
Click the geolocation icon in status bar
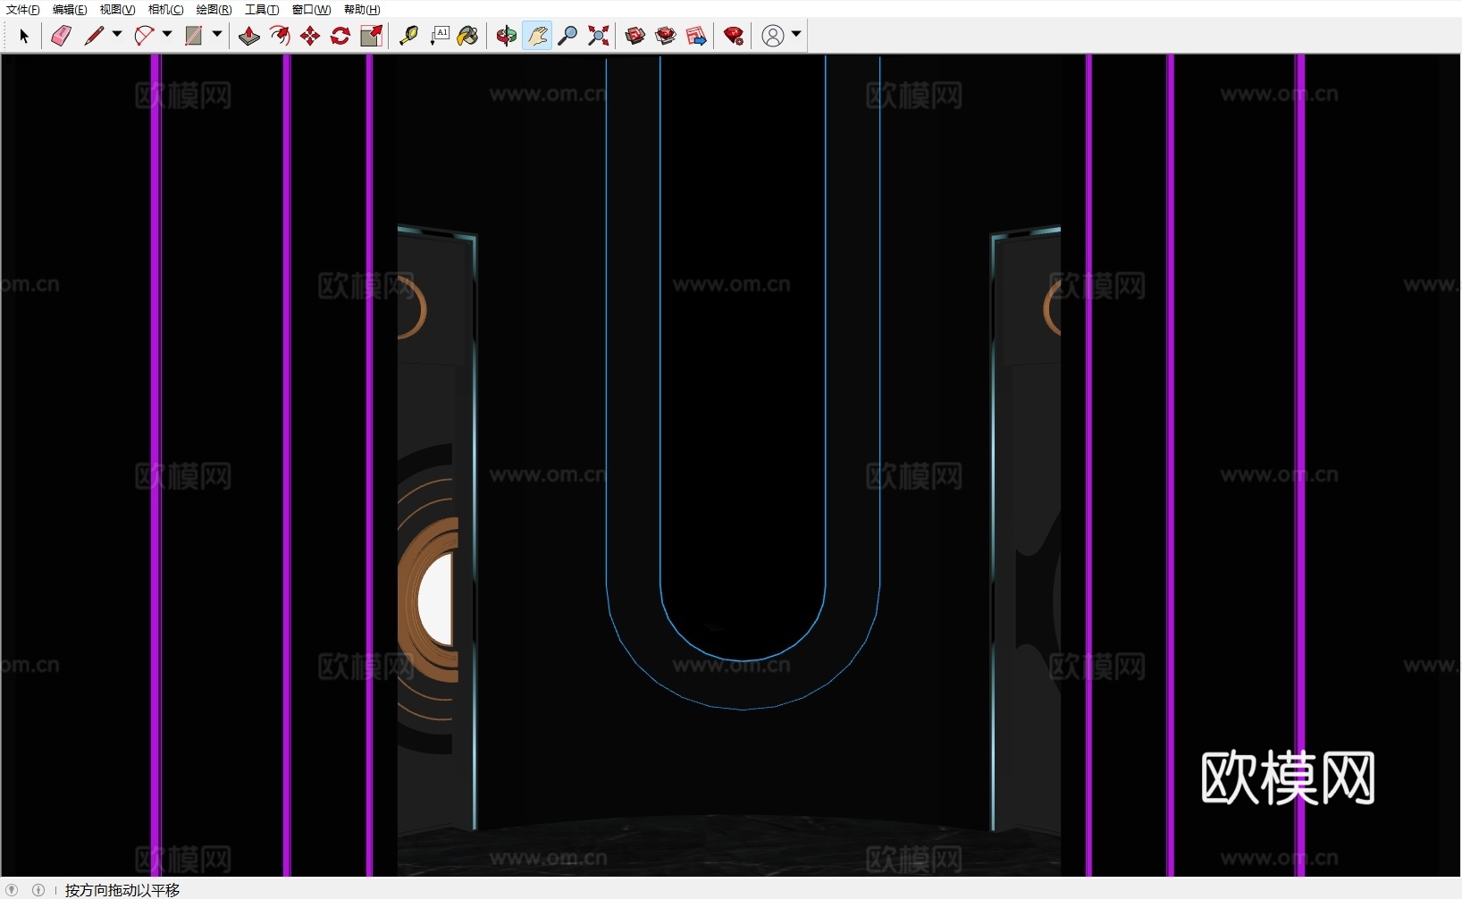13,890
